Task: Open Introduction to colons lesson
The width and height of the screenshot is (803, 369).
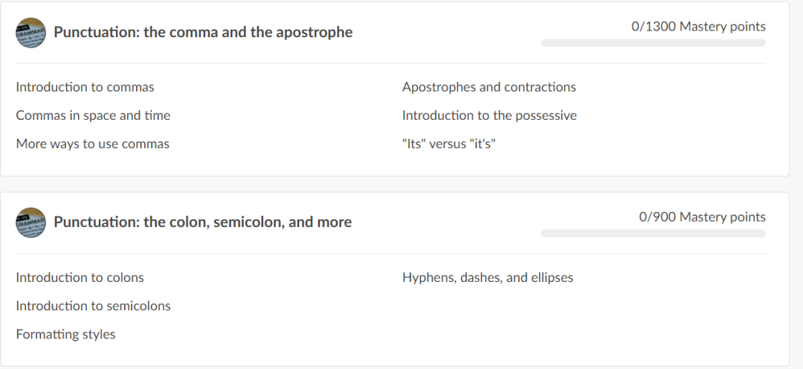Action: point(80,277)
